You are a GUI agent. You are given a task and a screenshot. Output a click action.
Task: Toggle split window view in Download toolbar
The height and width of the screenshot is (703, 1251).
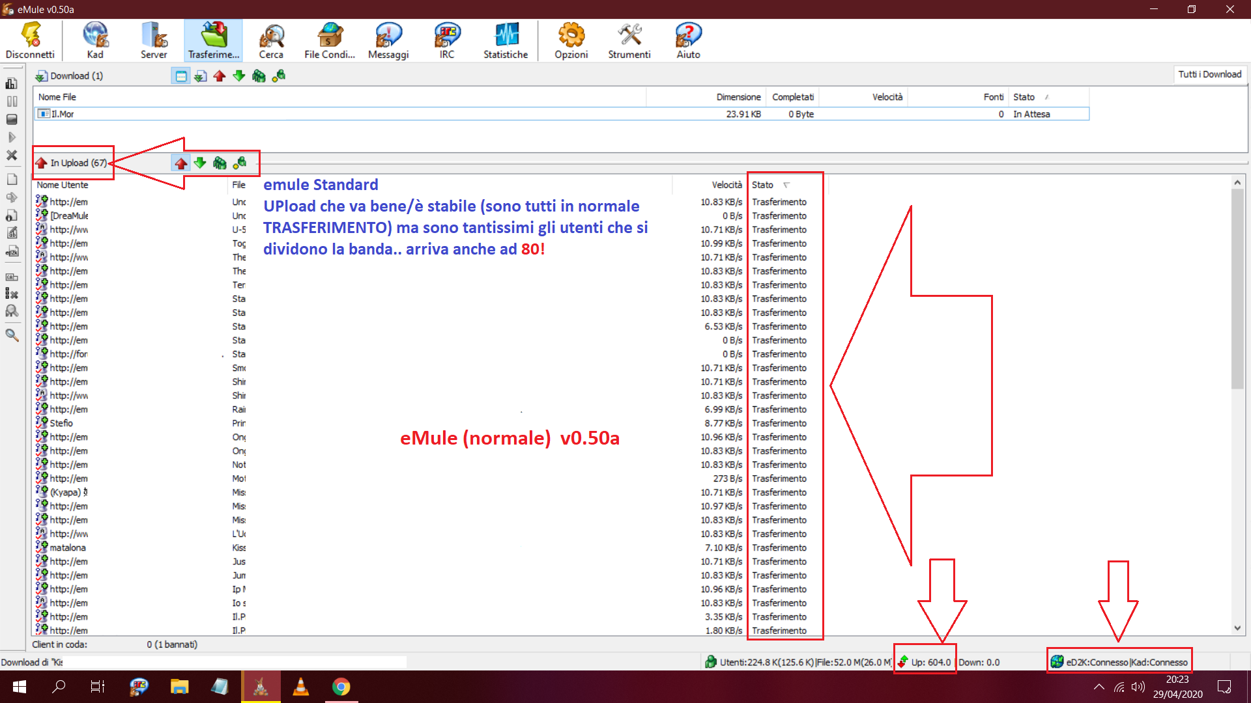point(180,76)
